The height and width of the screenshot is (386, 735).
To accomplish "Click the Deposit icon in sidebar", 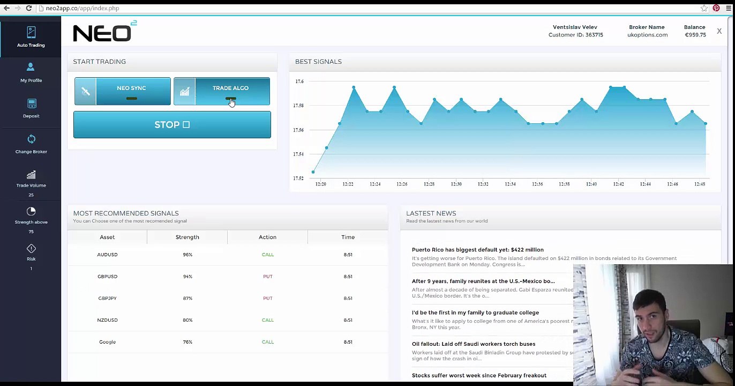I will tap(32, 103).
